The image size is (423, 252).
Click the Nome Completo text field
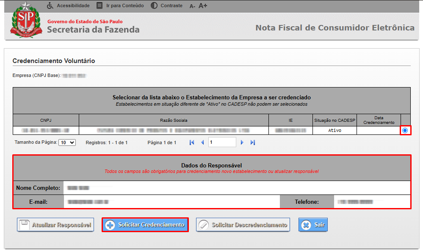click(x=236, y=187)
